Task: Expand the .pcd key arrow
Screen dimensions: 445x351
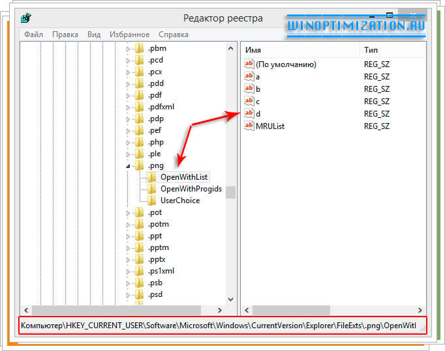Action: 128,61
